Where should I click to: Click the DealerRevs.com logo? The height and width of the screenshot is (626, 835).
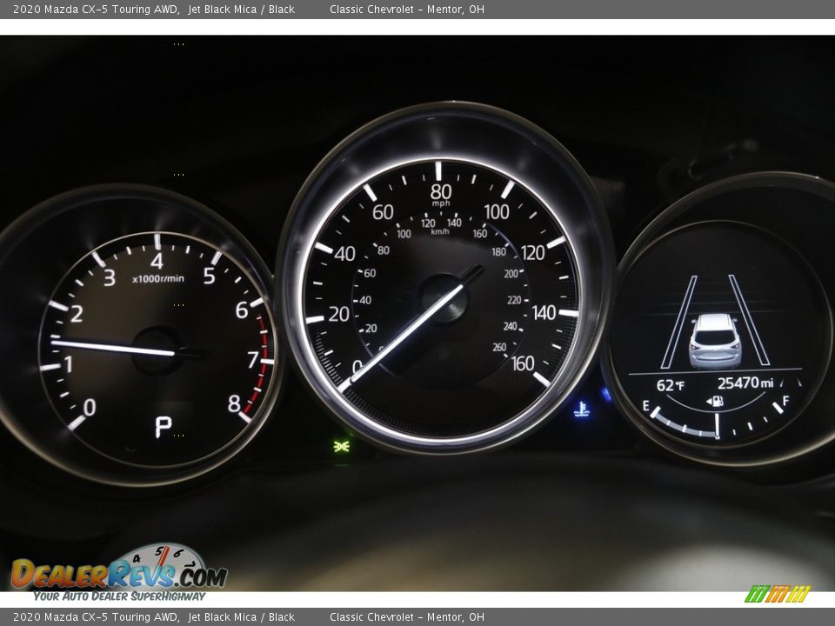[118, 573]
